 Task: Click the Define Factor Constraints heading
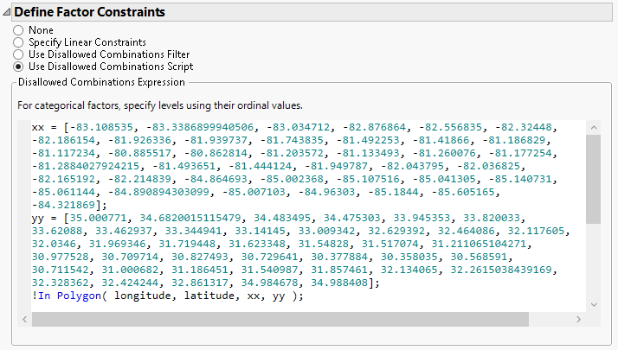coord(89,13)
